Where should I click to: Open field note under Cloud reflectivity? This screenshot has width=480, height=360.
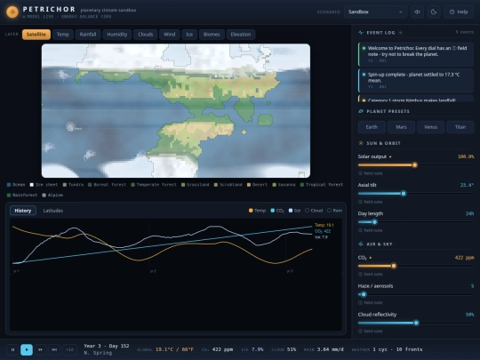tap(370, 331)
